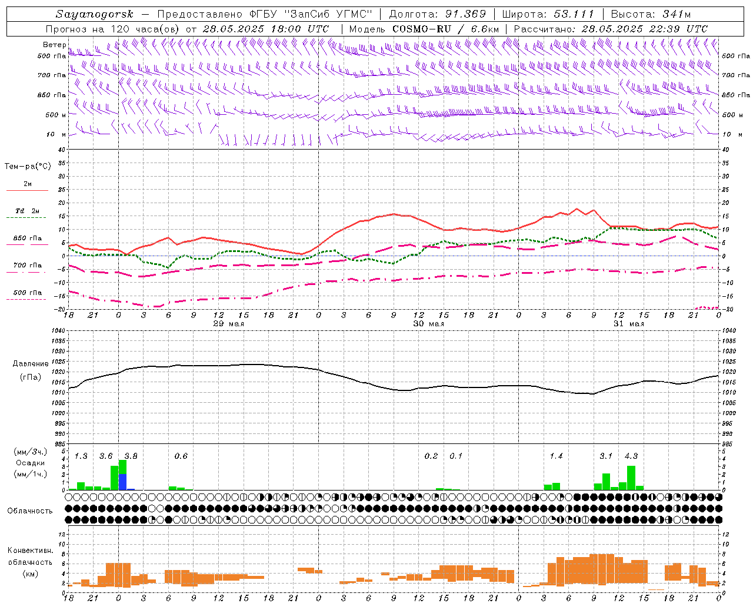This screenshot has width=753, height=603.
Task: Click the '700 гПа' temperature legend entry
Action: [x=28, y=266]
